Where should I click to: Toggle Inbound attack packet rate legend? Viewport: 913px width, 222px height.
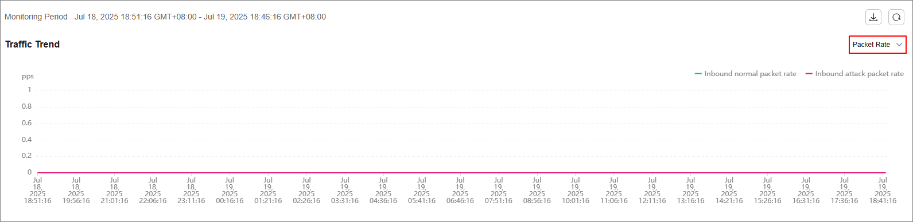[854, 74]
